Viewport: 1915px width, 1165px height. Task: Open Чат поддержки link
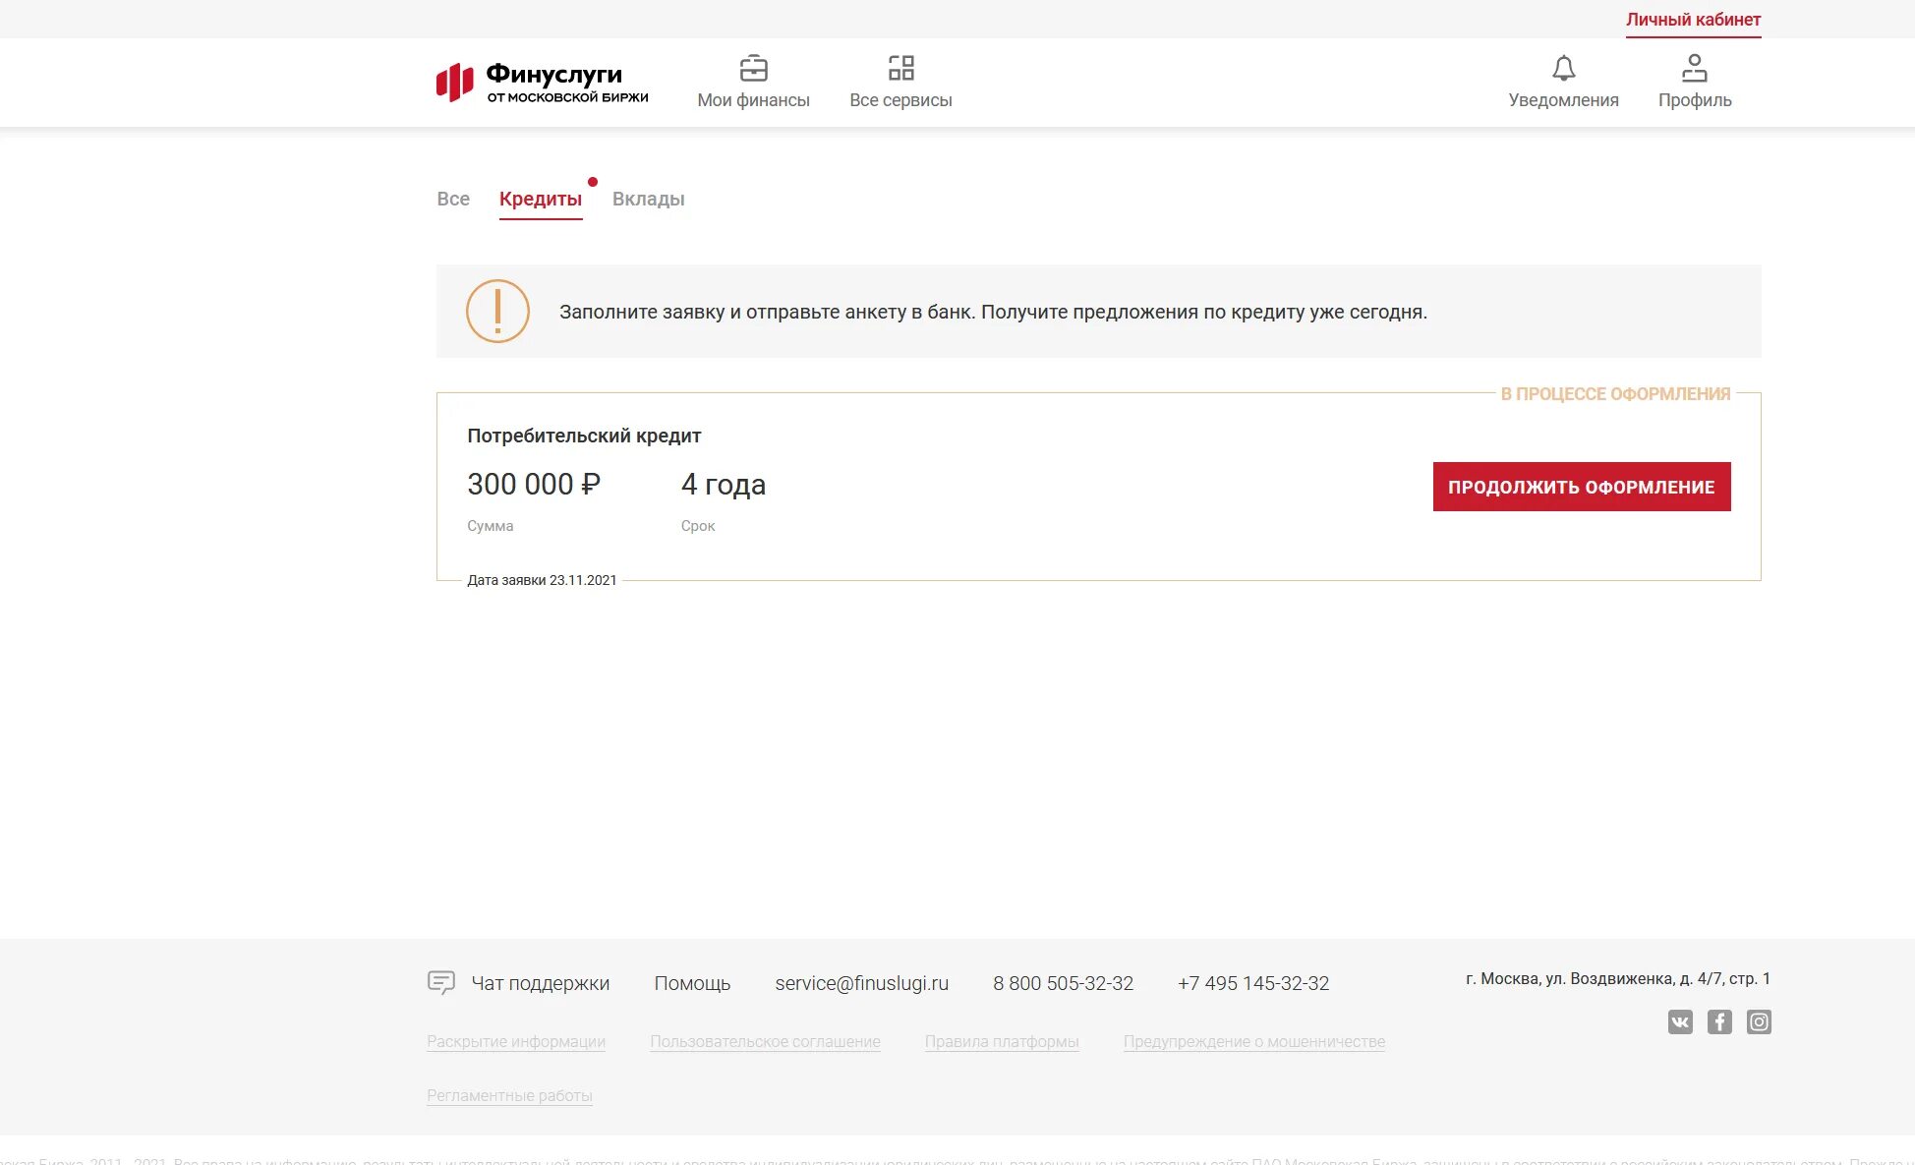click(541, 983)
